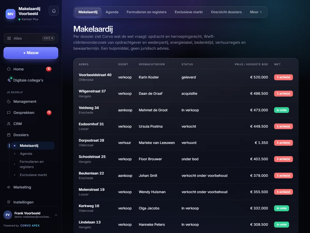The image size is (310, 233).
Task: Open Management in the sidebar
Action: click(31, 101)
